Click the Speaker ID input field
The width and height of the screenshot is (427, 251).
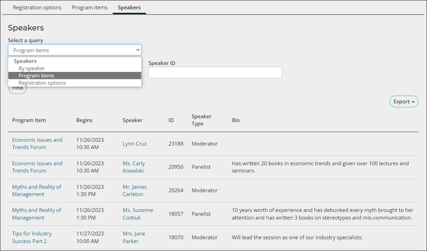click(215, 73)
